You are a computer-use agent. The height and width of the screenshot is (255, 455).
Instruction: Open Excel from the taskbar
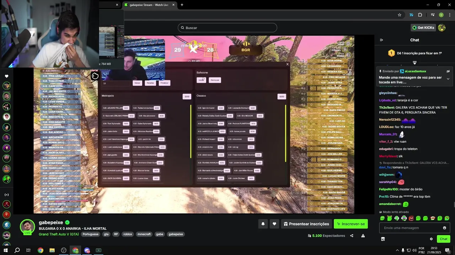point(98,250)
